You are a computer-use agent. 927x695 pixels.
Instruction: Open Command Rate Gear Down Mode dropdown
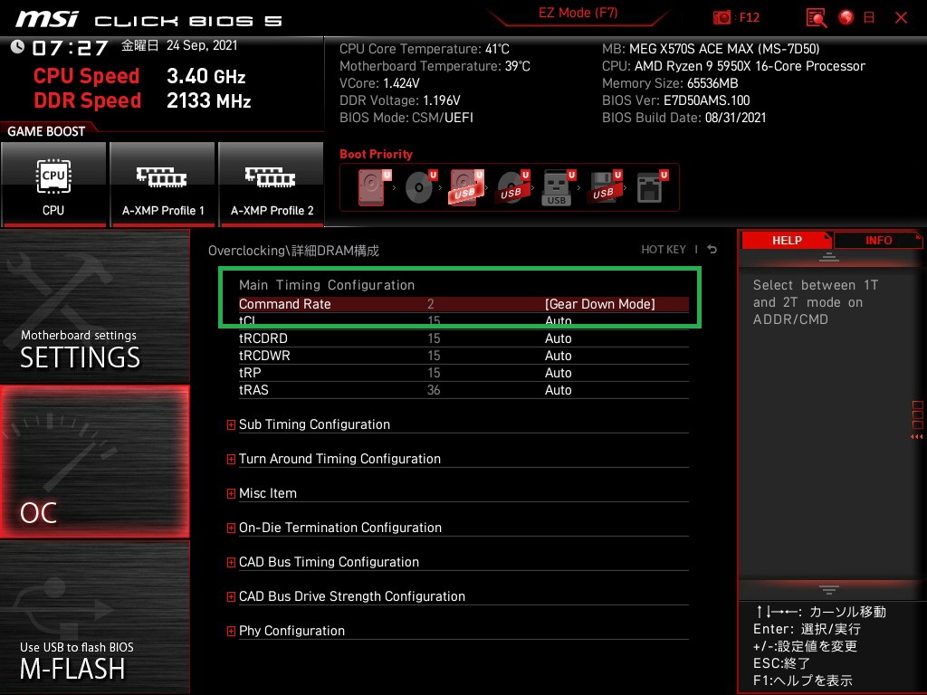599,304
